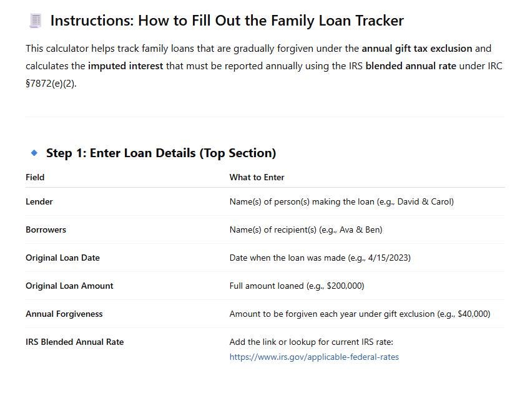
Task: Click the bold "blended annual rate" phrase in the intro
Action: (411, 65)
